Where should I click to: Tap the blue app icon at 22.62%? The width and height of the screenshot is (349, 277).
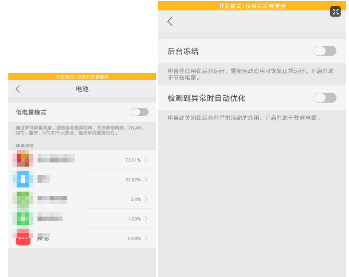(23, 179)
